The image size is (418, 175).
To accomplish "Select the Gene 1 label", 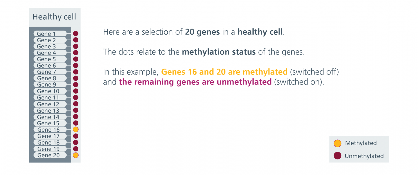I will 50,34.
